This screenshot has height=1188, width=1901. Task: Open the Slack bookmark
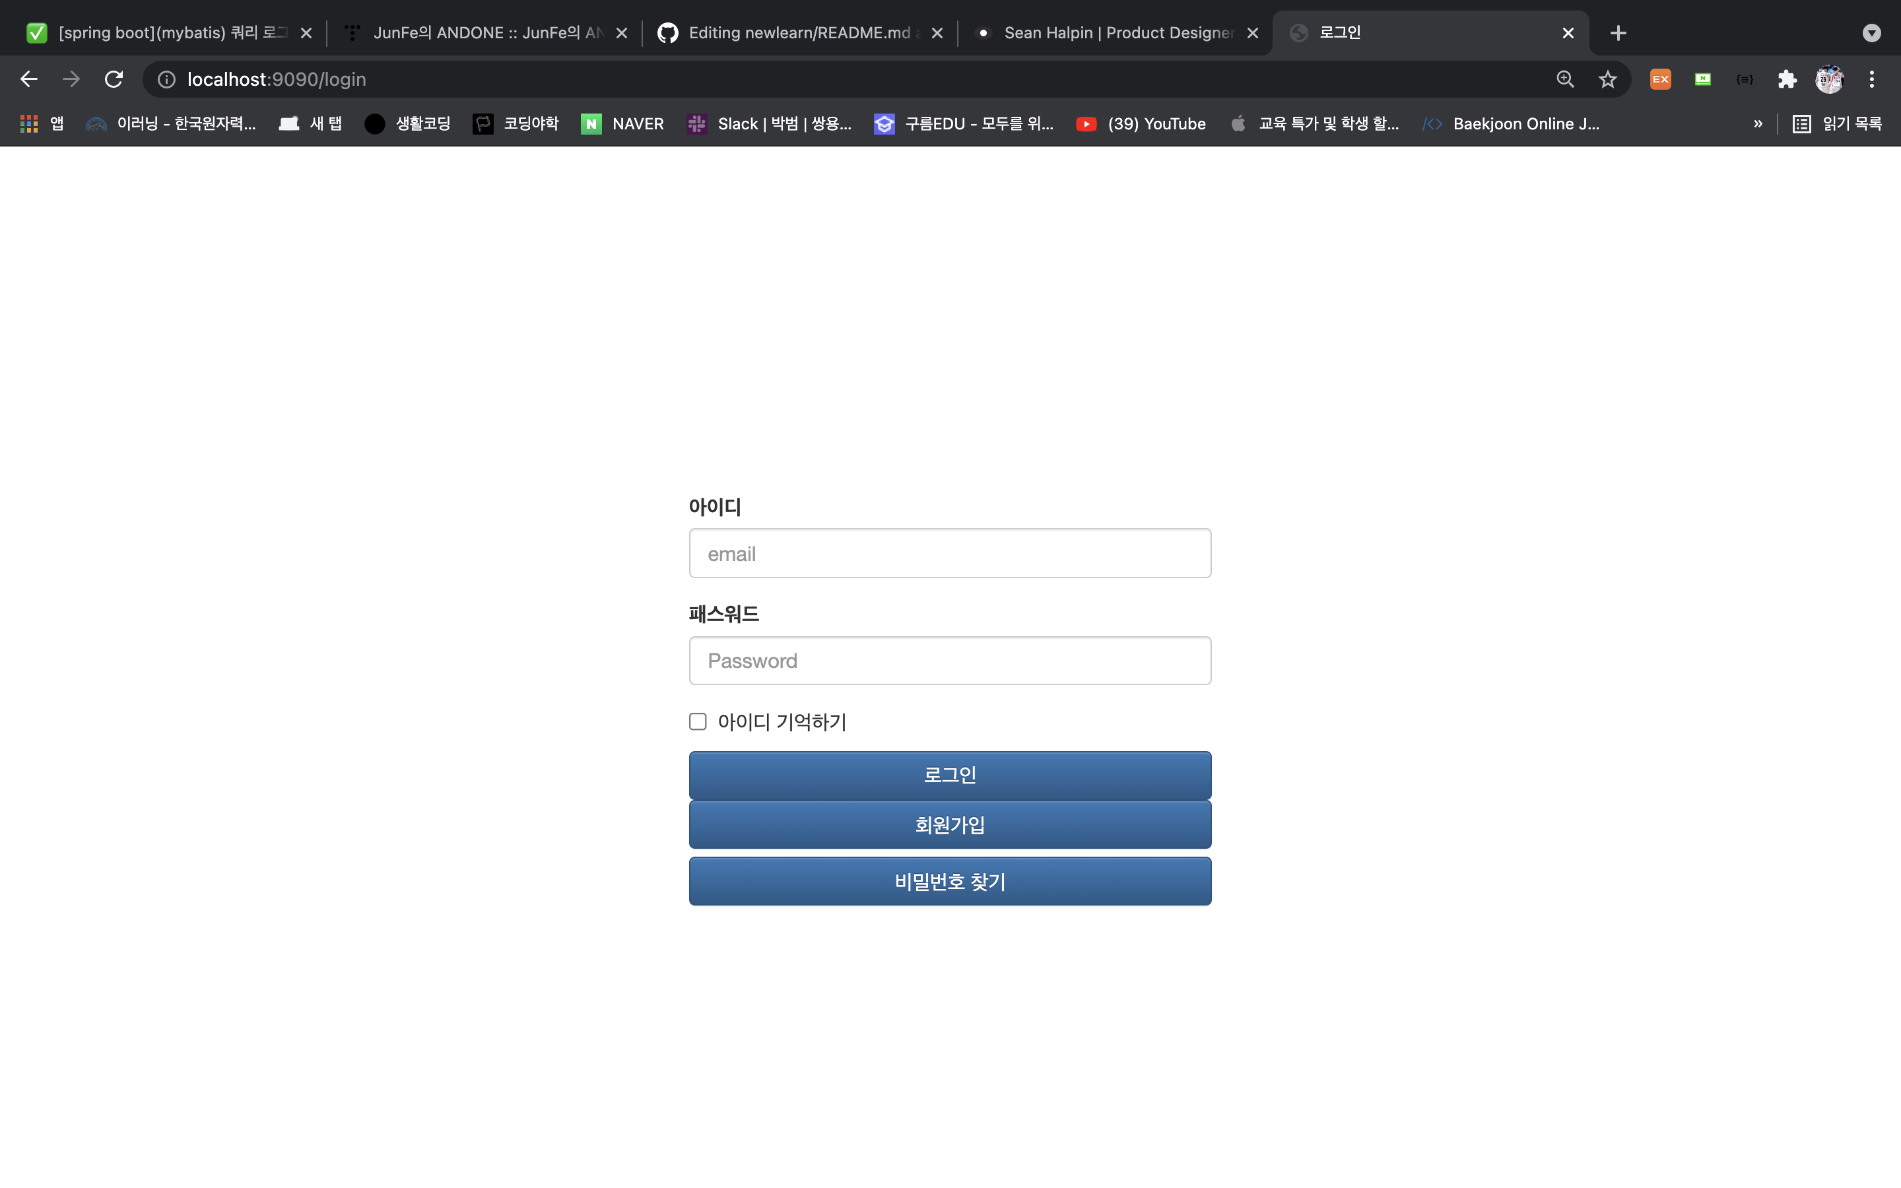point(768,123)
